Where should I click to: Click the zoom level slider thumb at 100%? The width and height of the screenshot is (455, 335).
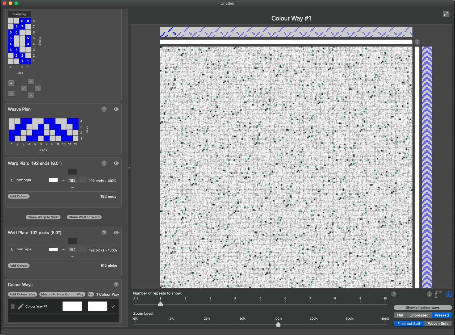(x=278, y=324)
